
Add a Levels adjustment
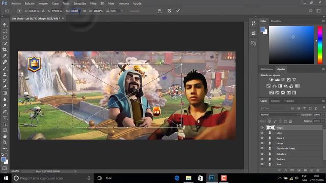277,80
